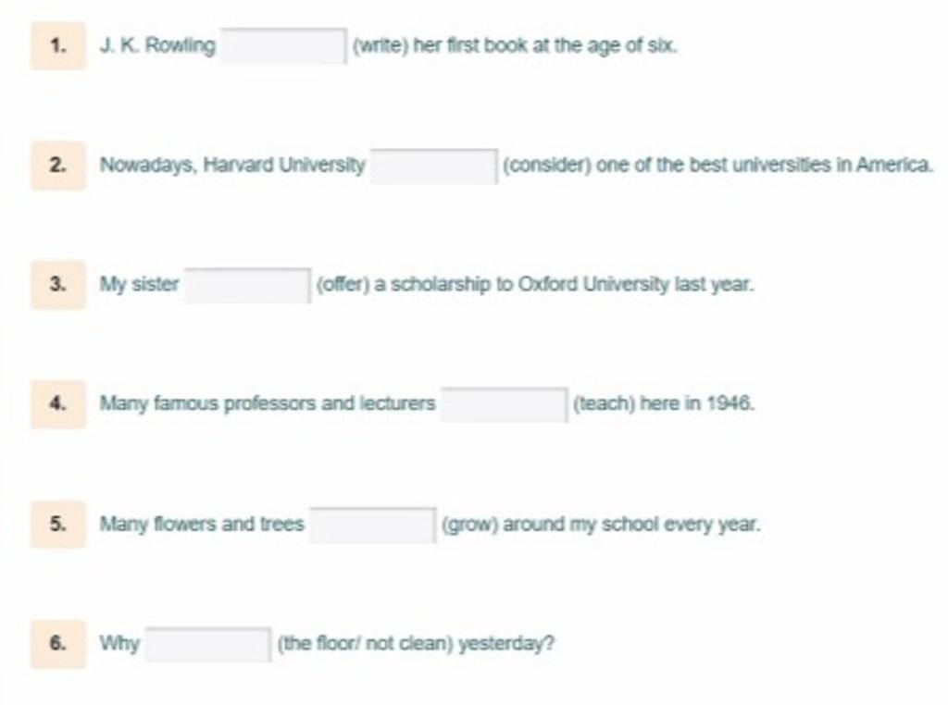
Task: Focus the blank before (grow)
Action: point(372,525)
